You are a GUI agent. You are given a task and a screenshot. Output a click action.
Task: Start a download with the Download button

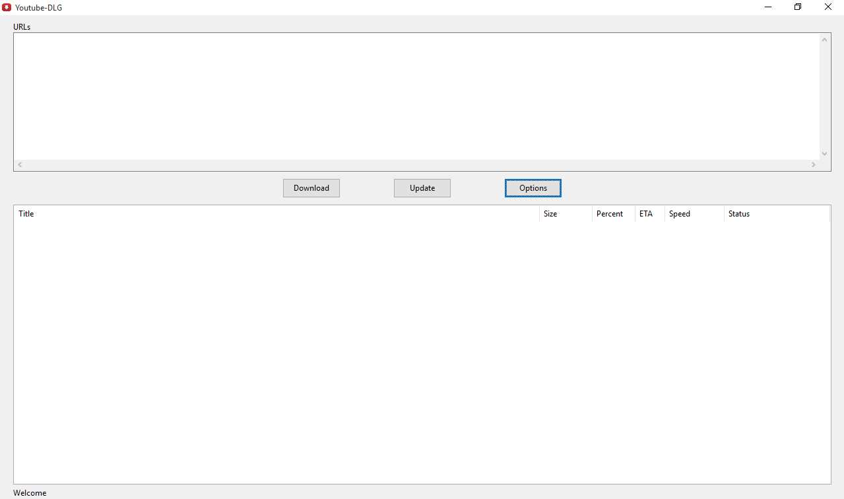click(x=311, y=188)
